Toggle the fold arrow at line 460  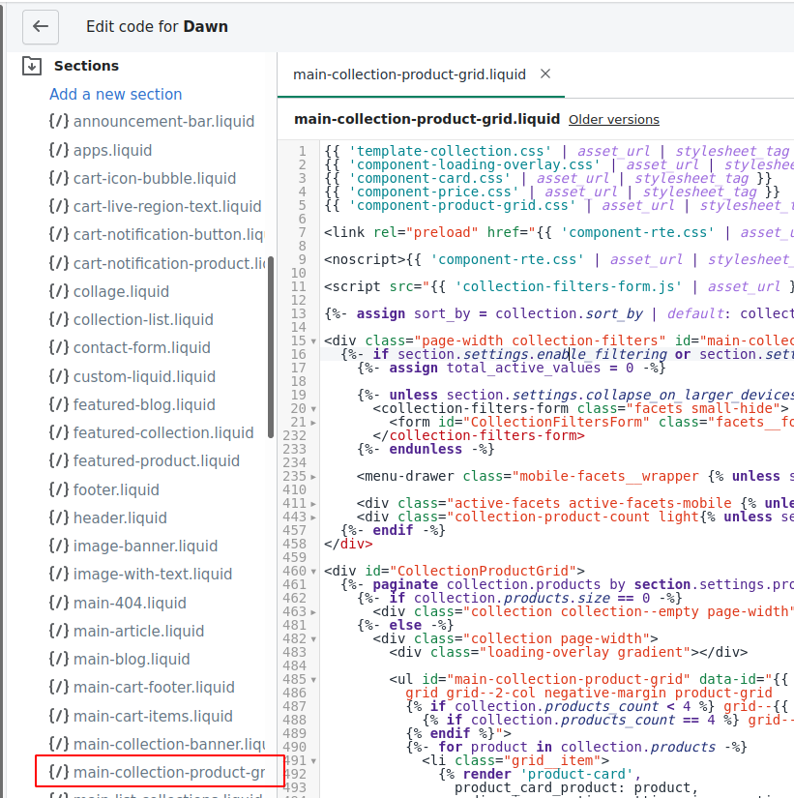coord(312,572)
